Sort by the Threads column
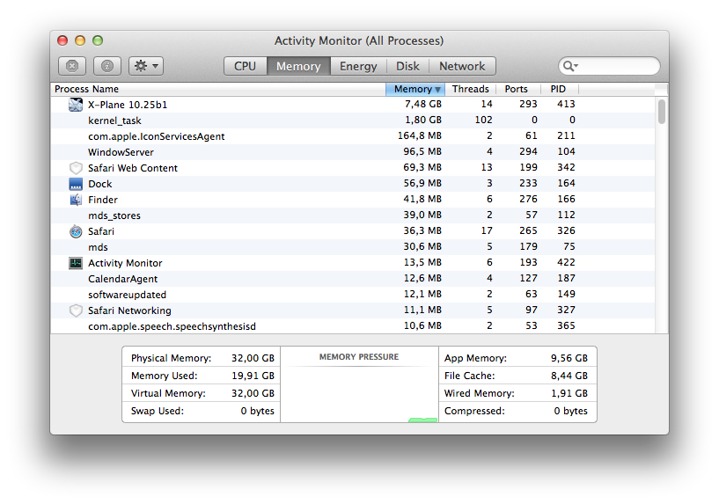Viewport: 719px width, 504px height. [471, 89]
